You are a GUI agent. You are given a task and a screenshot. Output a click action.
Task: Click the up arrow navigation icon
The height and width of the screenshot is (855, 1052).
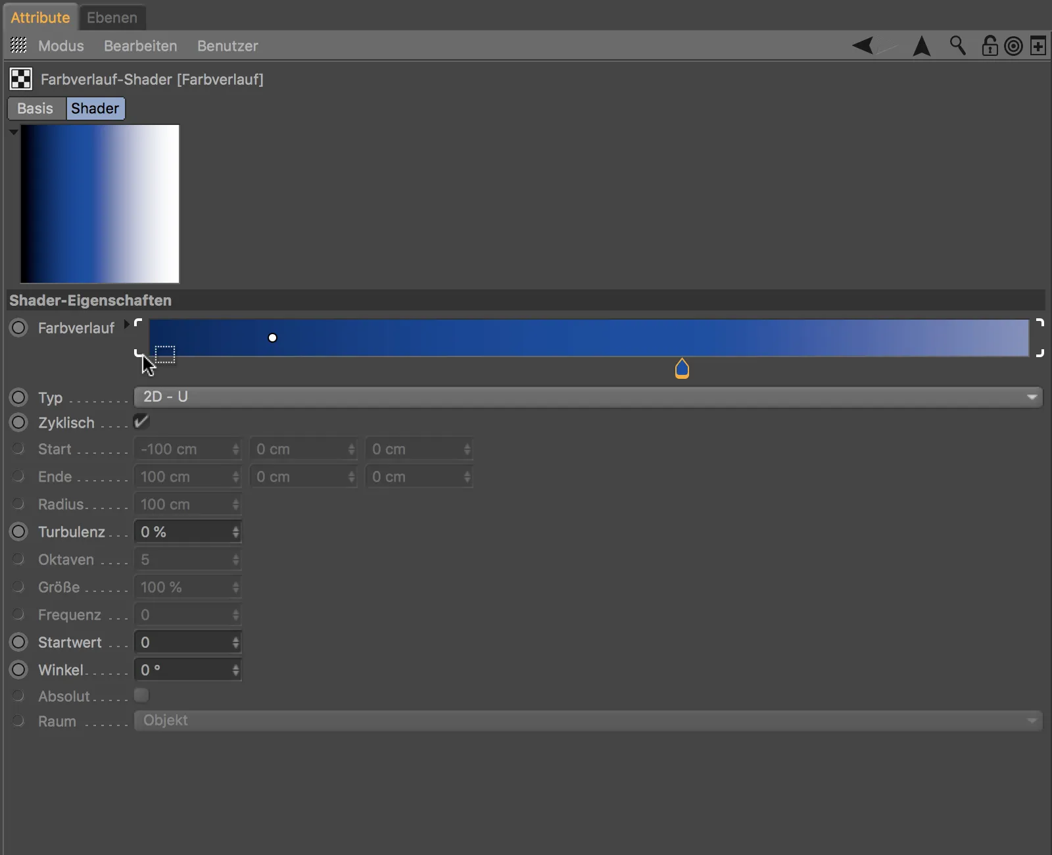point(922,46)
